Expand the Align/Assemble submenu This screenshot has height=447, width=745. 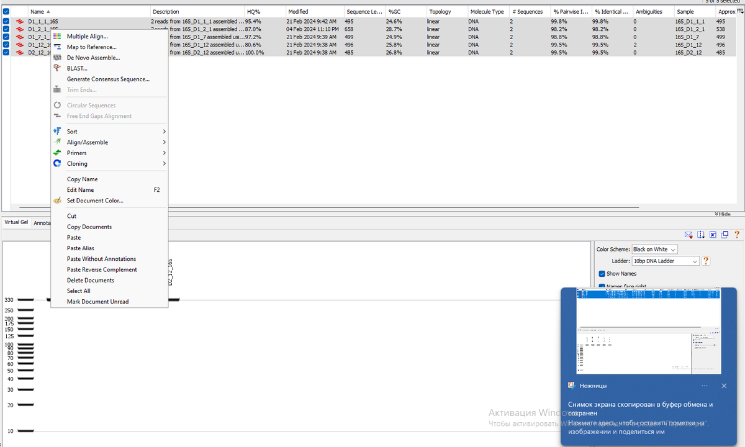point(109,142)
